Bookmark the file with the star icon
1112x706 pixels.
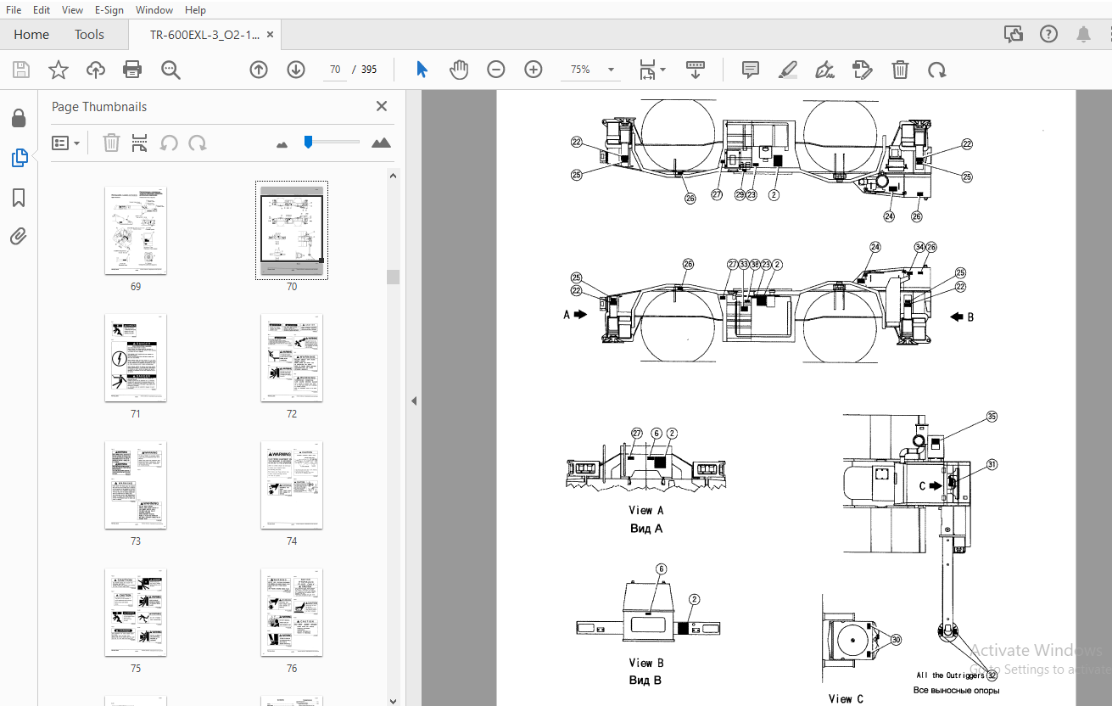[x=58, y=70]
